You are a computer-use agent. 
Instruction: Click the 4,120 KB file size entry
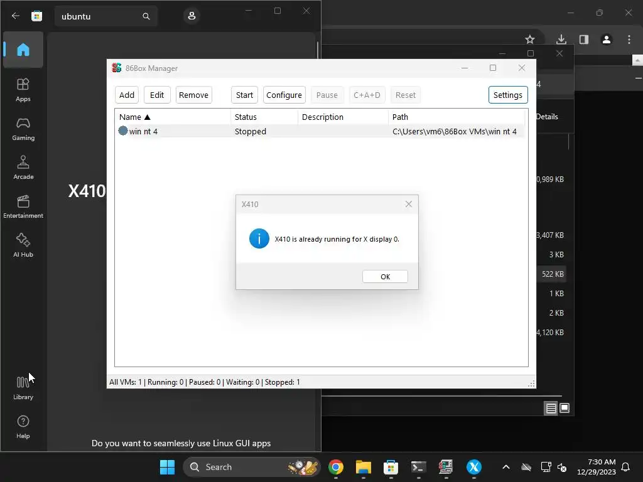550,333
